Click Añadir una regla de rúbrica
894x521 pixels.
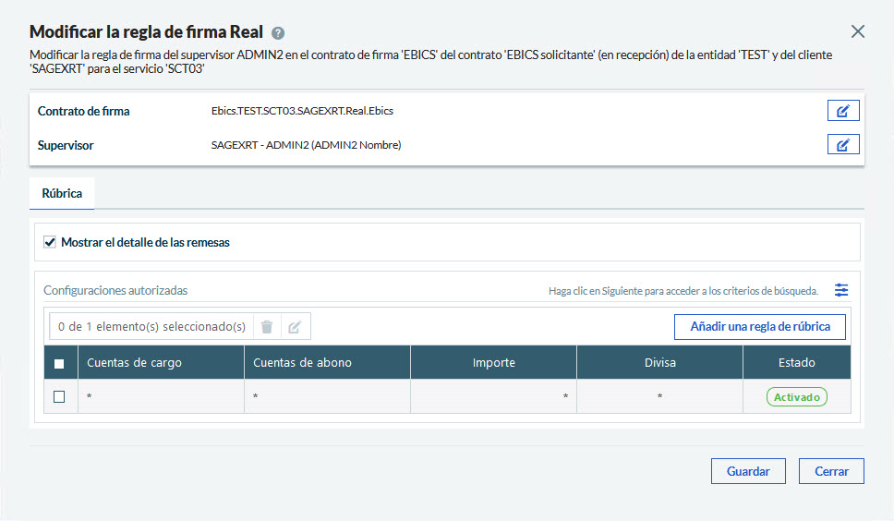(x=759, y=326)
